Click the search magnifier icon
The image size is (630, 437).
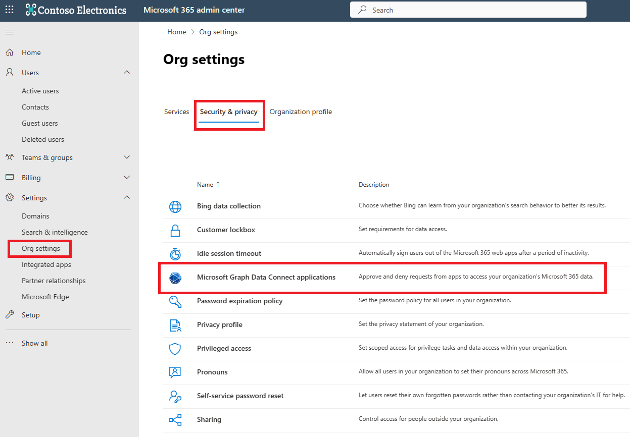pos(362,10)
